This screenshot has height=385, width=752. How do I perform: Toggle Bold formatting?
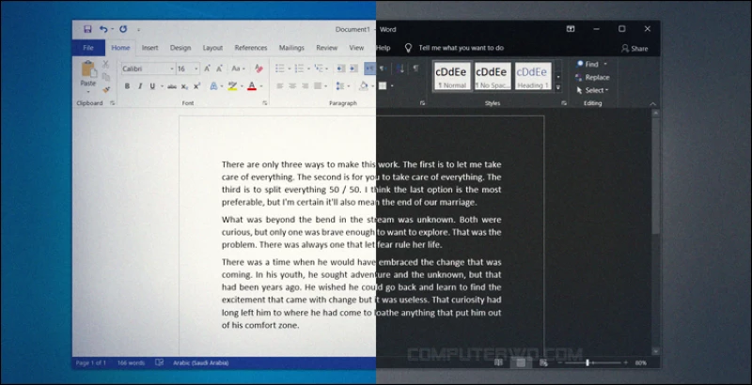(x=127, y=86)
